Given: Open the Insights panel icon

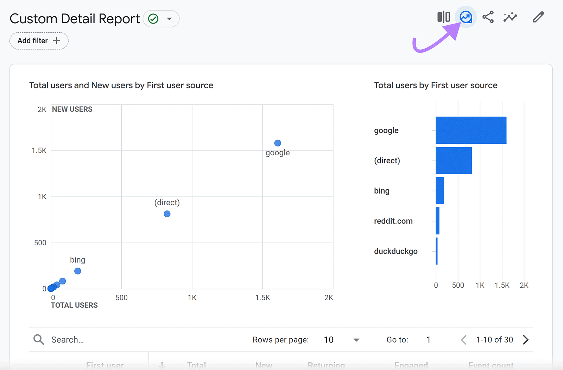Looking at the screenshot, I should click(x=466, y=17).
